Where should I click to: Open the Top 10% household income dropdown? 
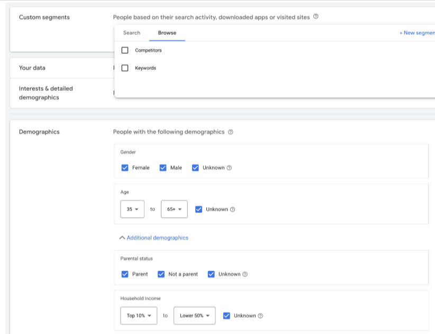139,316
